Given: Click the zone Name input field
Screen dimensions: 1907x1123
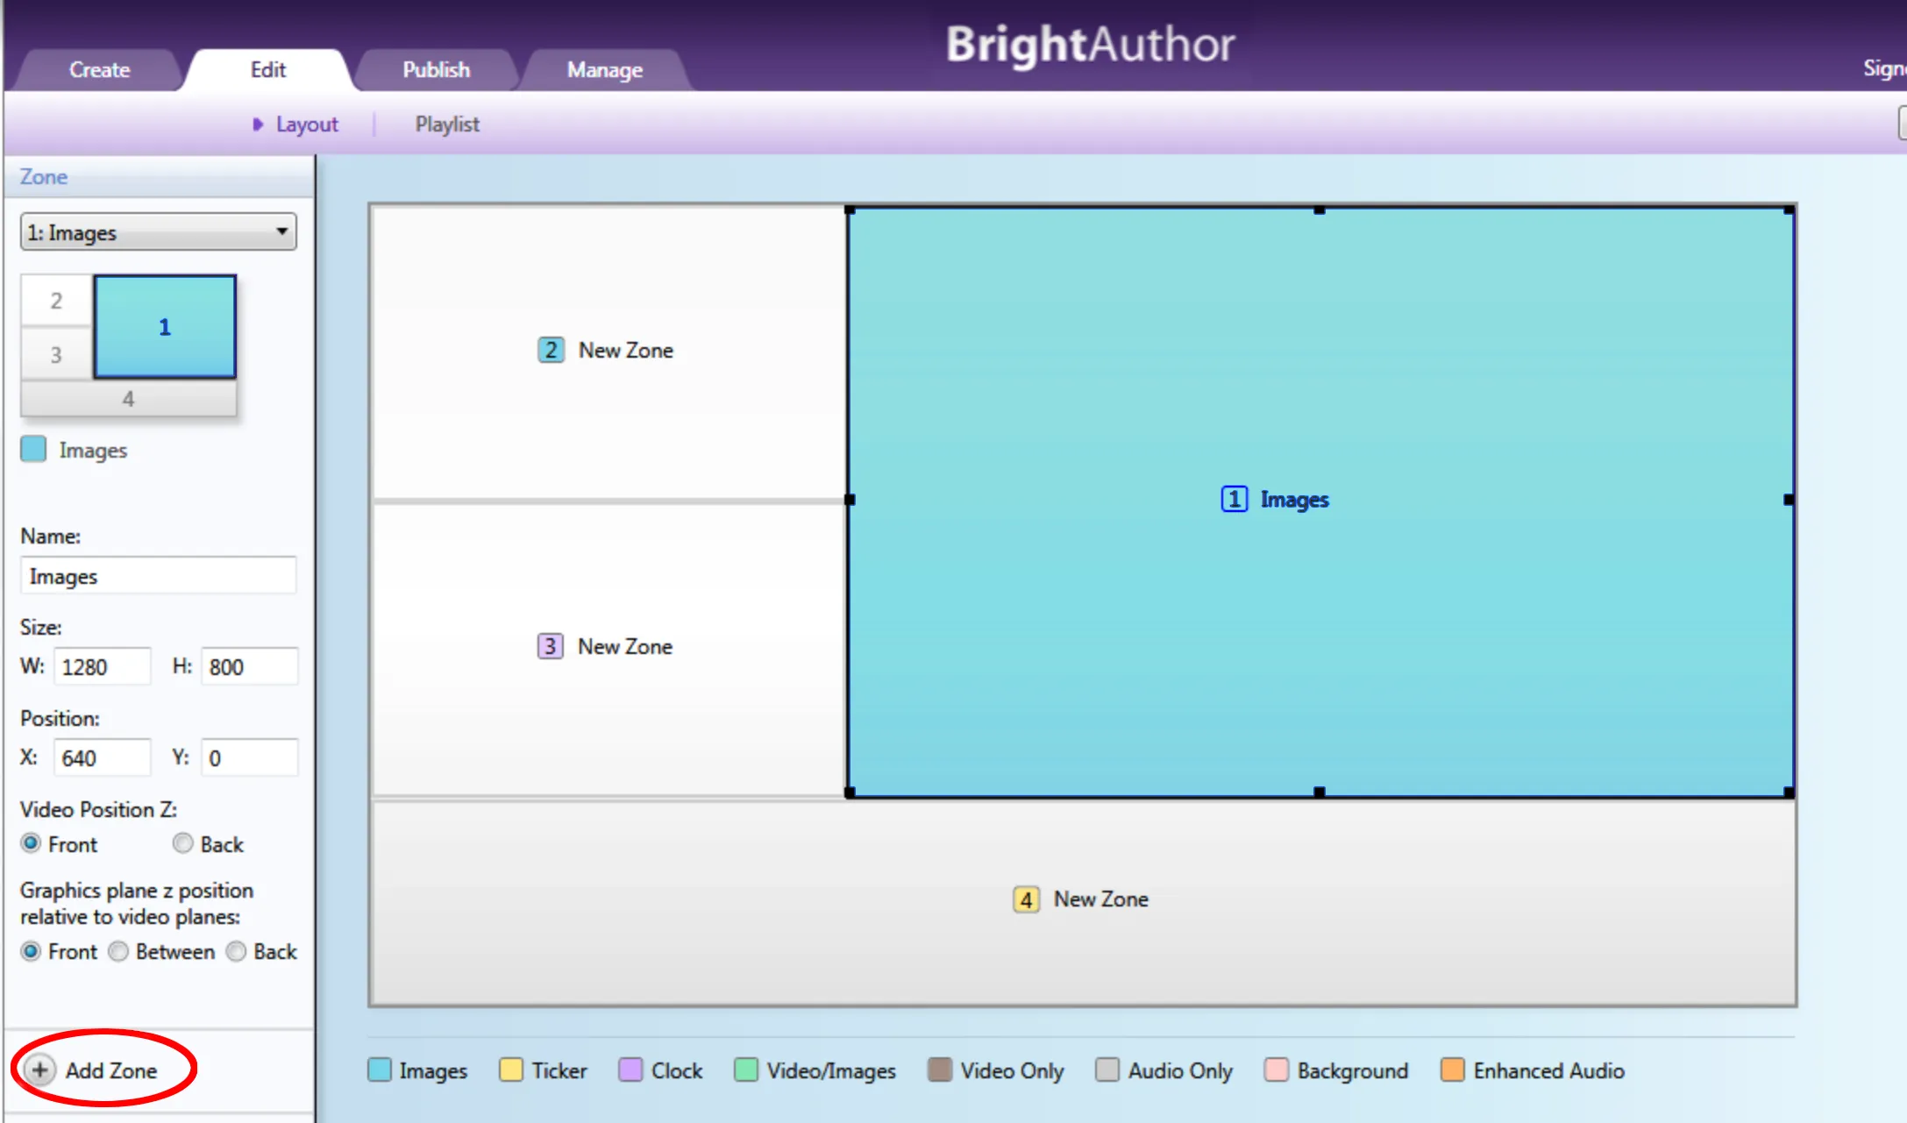Looking at the screenshot, I should coord(159,576).
